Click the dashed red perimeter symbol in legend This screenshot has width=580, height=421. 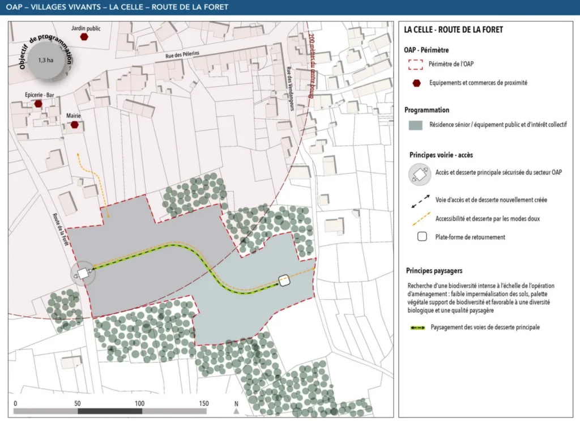(x=416, y=65)
